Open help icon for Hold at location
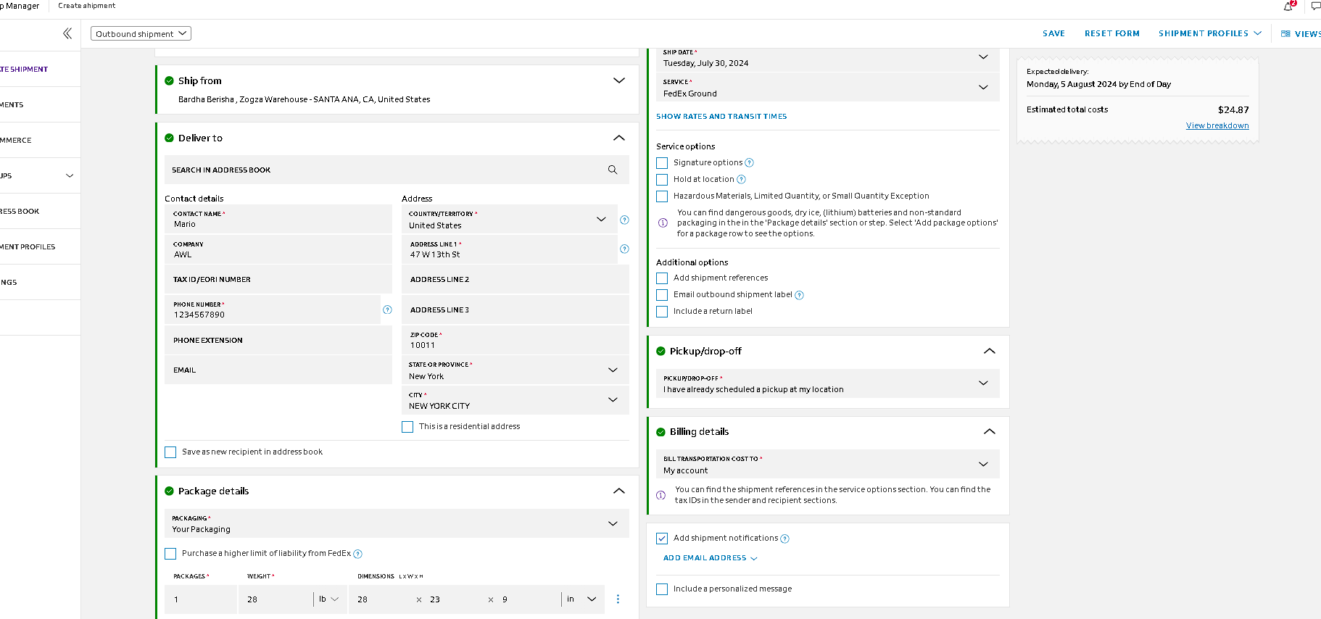Viewport: 1321px width, 619px height. click(x=741, y=180)
